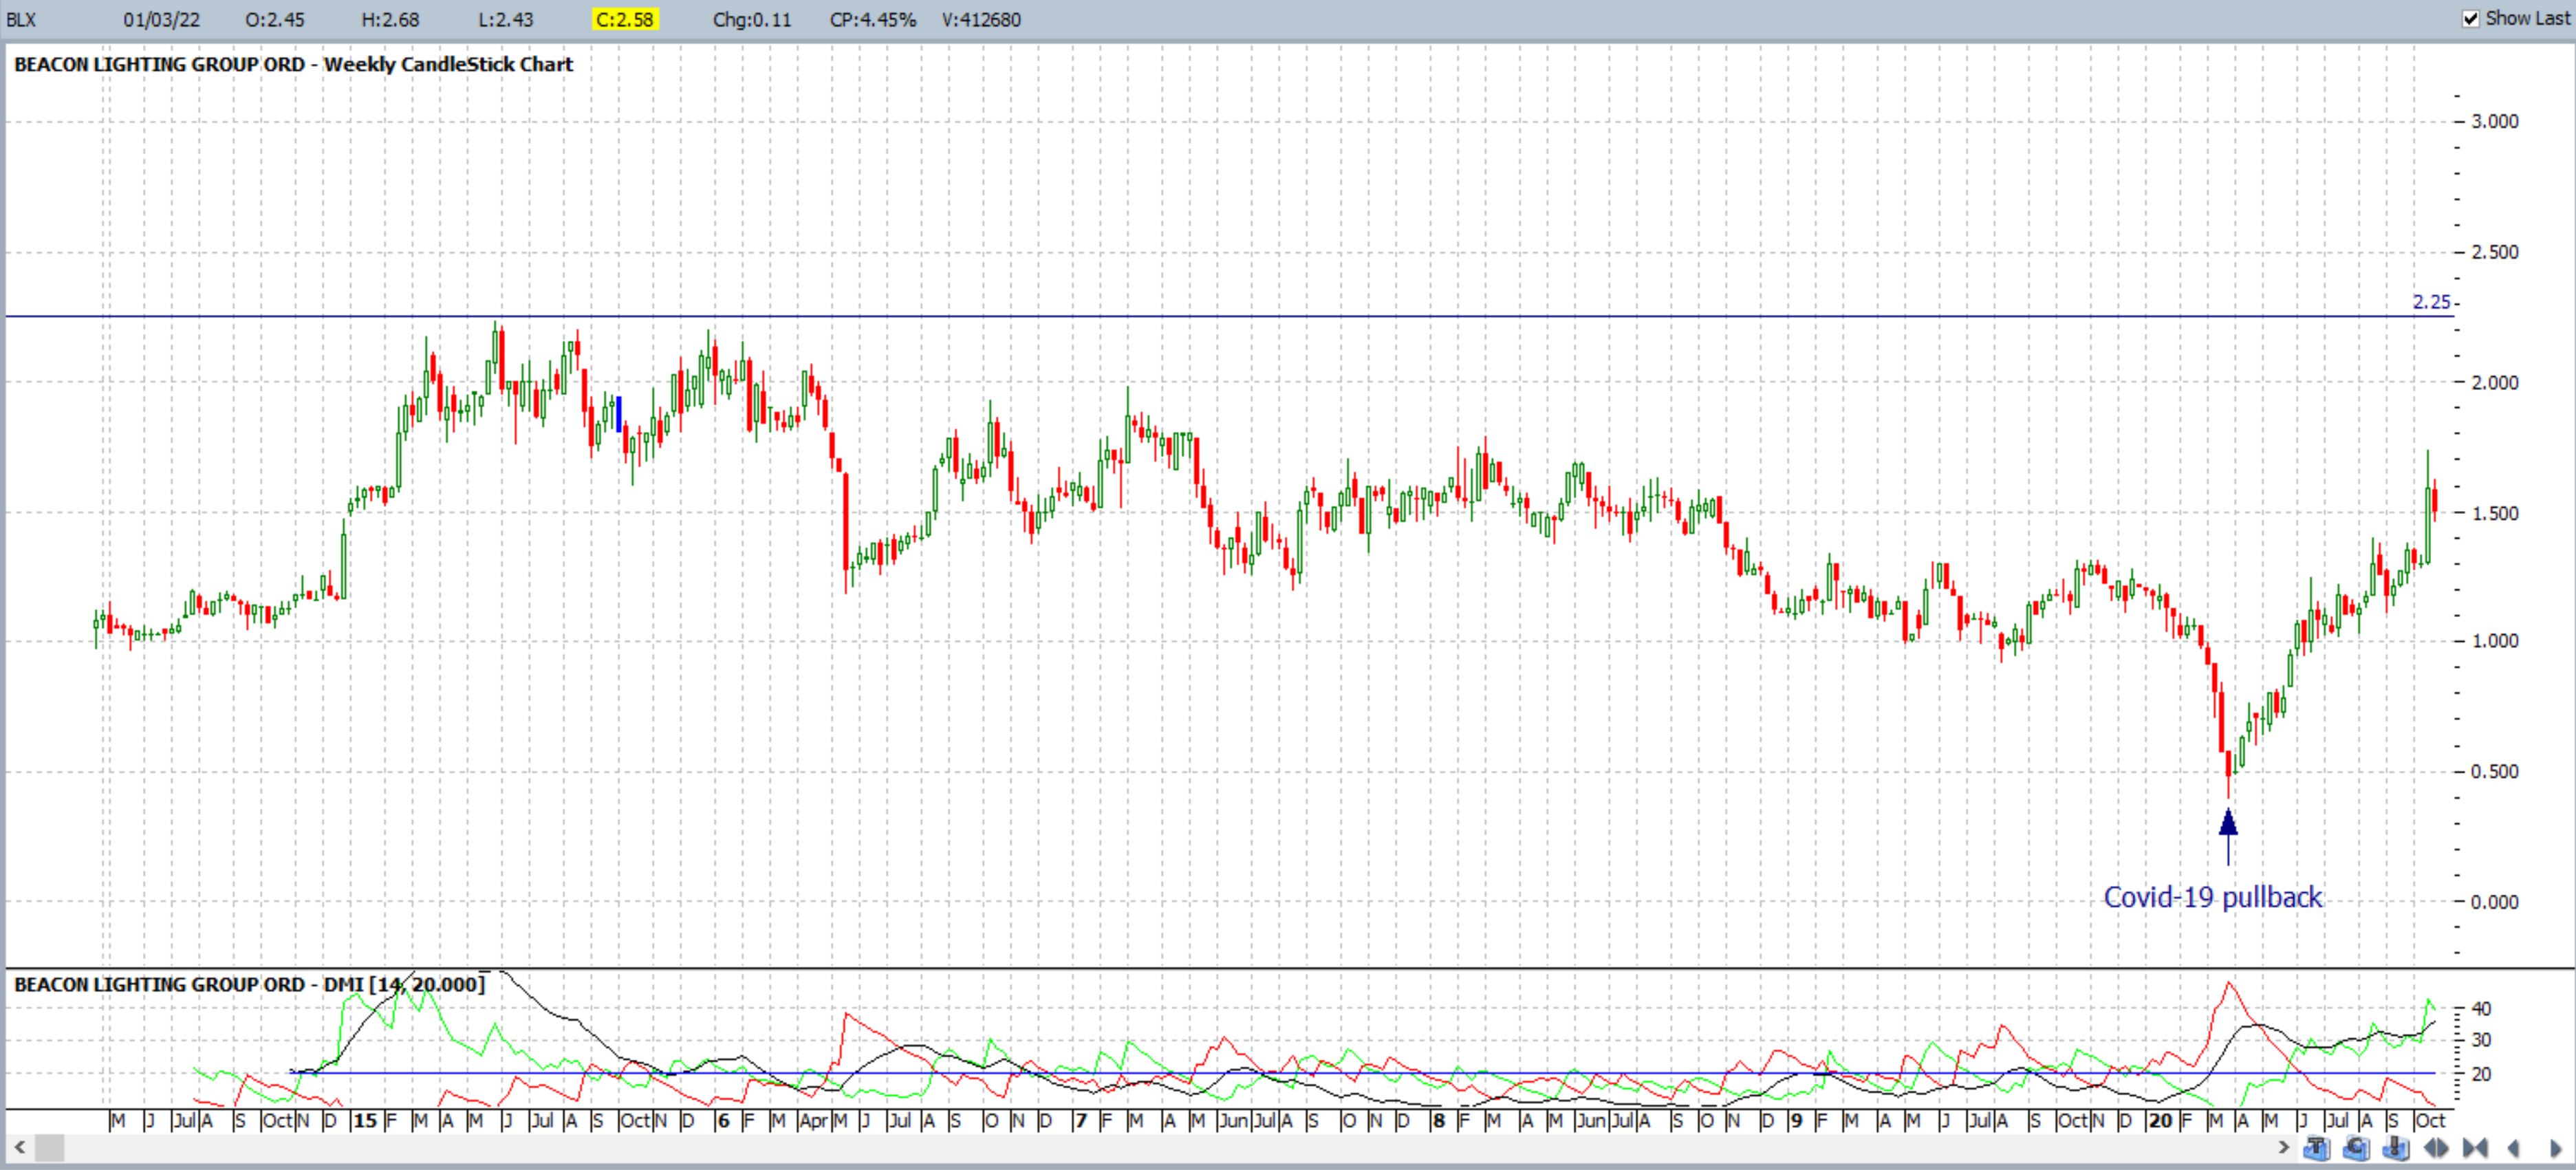Click the 9 year marker on time axis
This screenshot has width=2576, height=1170.
coord(1797,1121)
